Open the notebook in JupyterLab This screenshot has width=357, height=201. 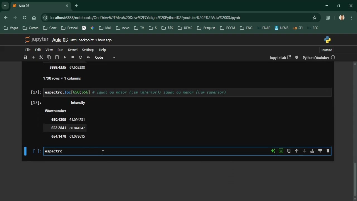(280, 58)
